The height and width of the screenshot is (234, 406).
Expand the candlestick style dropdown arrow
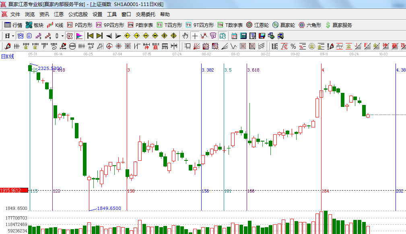(x=62, y=36)
